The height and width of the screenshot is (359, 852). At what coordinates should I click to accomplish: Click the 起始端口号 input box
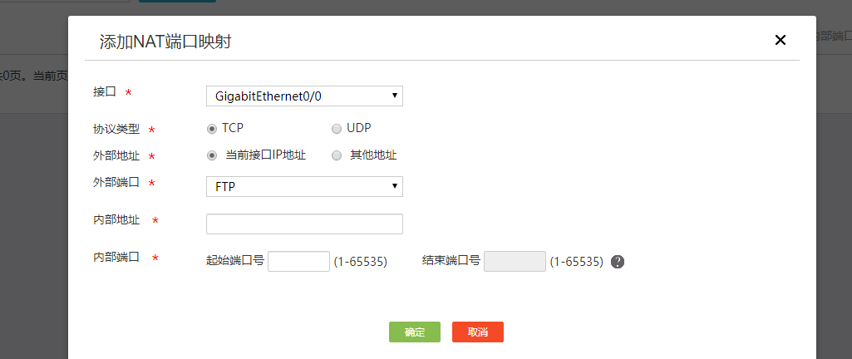(x=299, y=261)
